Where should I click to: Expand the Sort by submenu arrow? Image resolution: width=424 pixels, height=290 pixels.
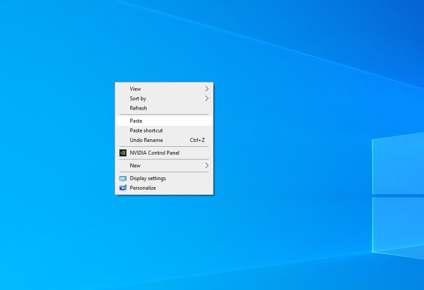coord(207,99)
